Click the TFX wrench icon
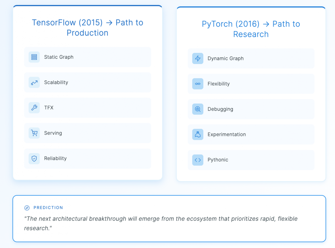335x248 pixels. pos(34,108)
